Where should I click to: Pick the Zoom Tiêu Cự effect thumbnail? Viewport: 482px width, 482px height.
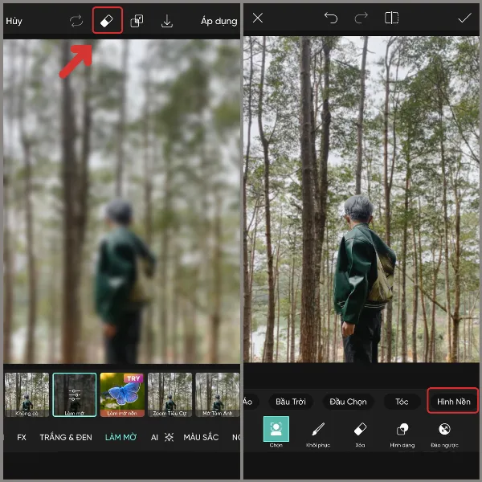170,394
